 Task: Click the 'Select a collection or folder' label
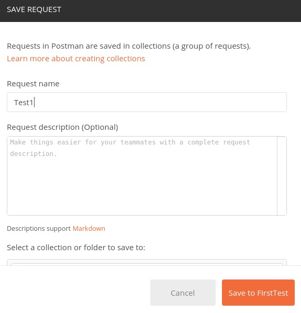click(76, 248)
